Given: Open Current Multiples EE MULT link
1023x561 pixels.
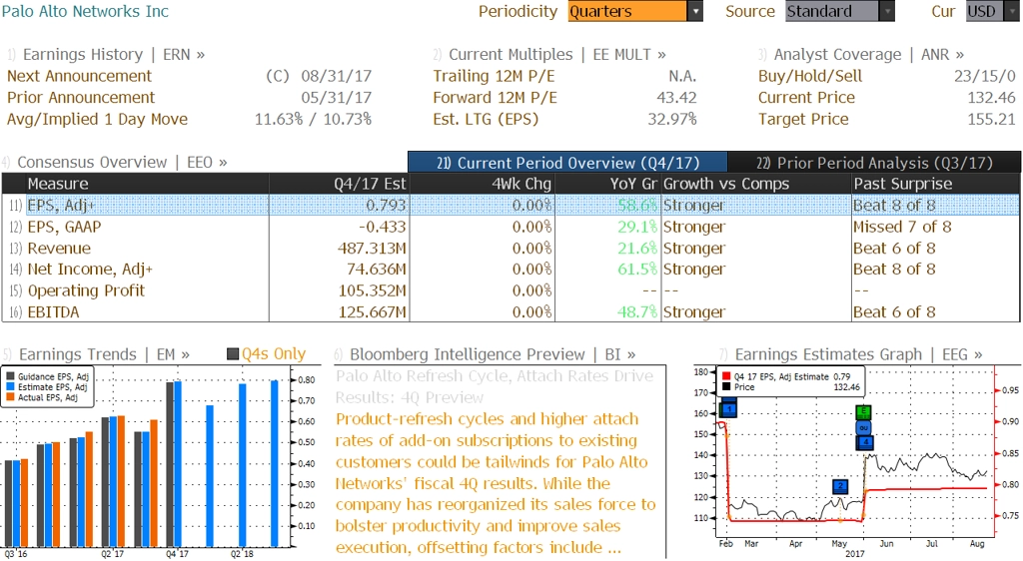Looking at the screenshot, I should (x=557, y=54).
